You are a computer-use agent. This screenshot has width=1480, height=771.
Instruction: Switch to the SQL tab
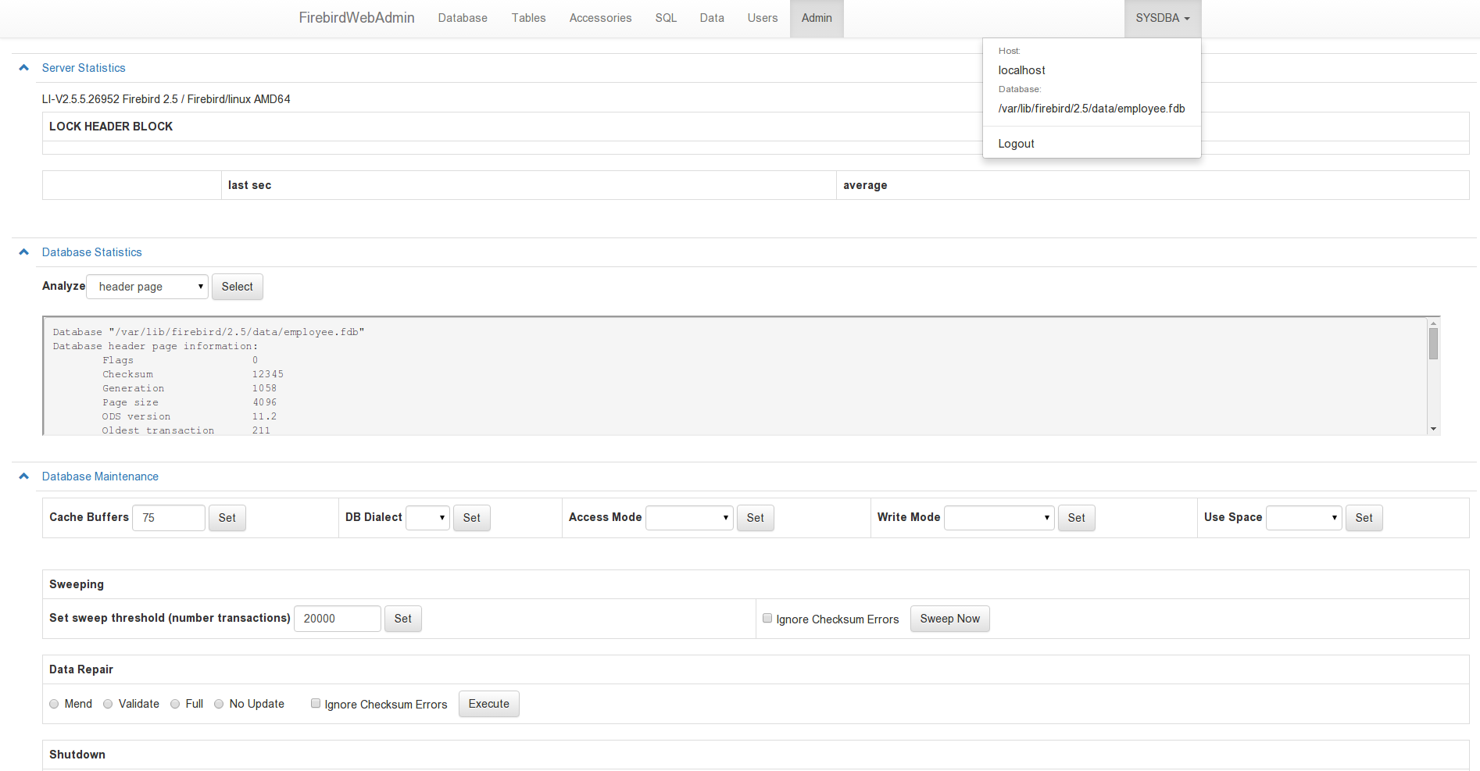coord(665,17)
